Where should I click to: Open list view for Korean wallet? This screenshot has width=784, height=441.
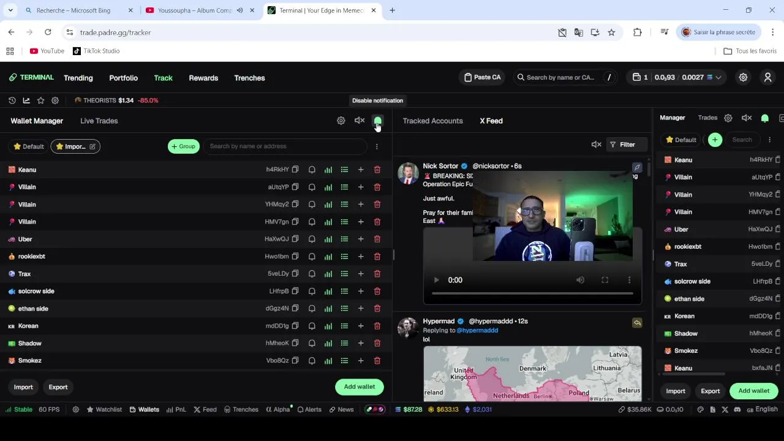pos(344,326)
